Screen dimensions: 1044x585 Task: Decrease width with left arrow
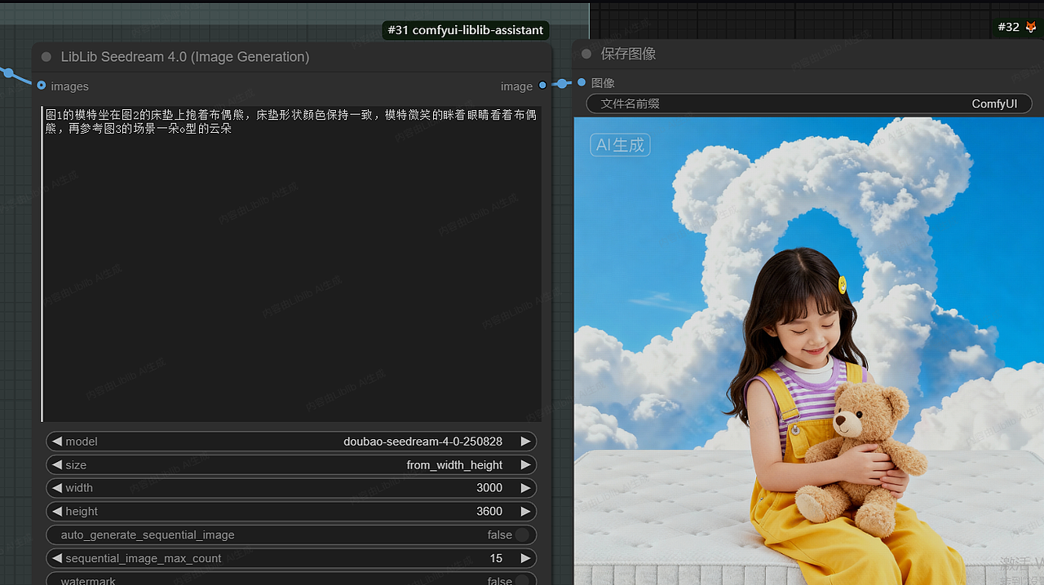[56, 488]
